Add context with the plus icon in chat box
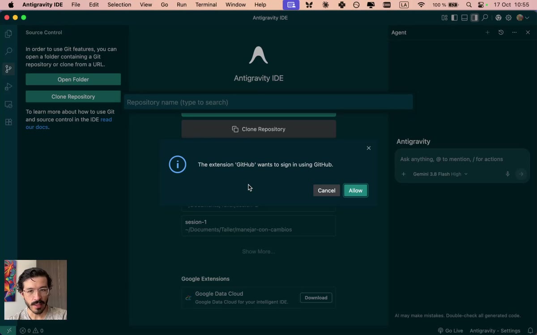The width and height of the screenshot is (537, 335). pos(404,174)
